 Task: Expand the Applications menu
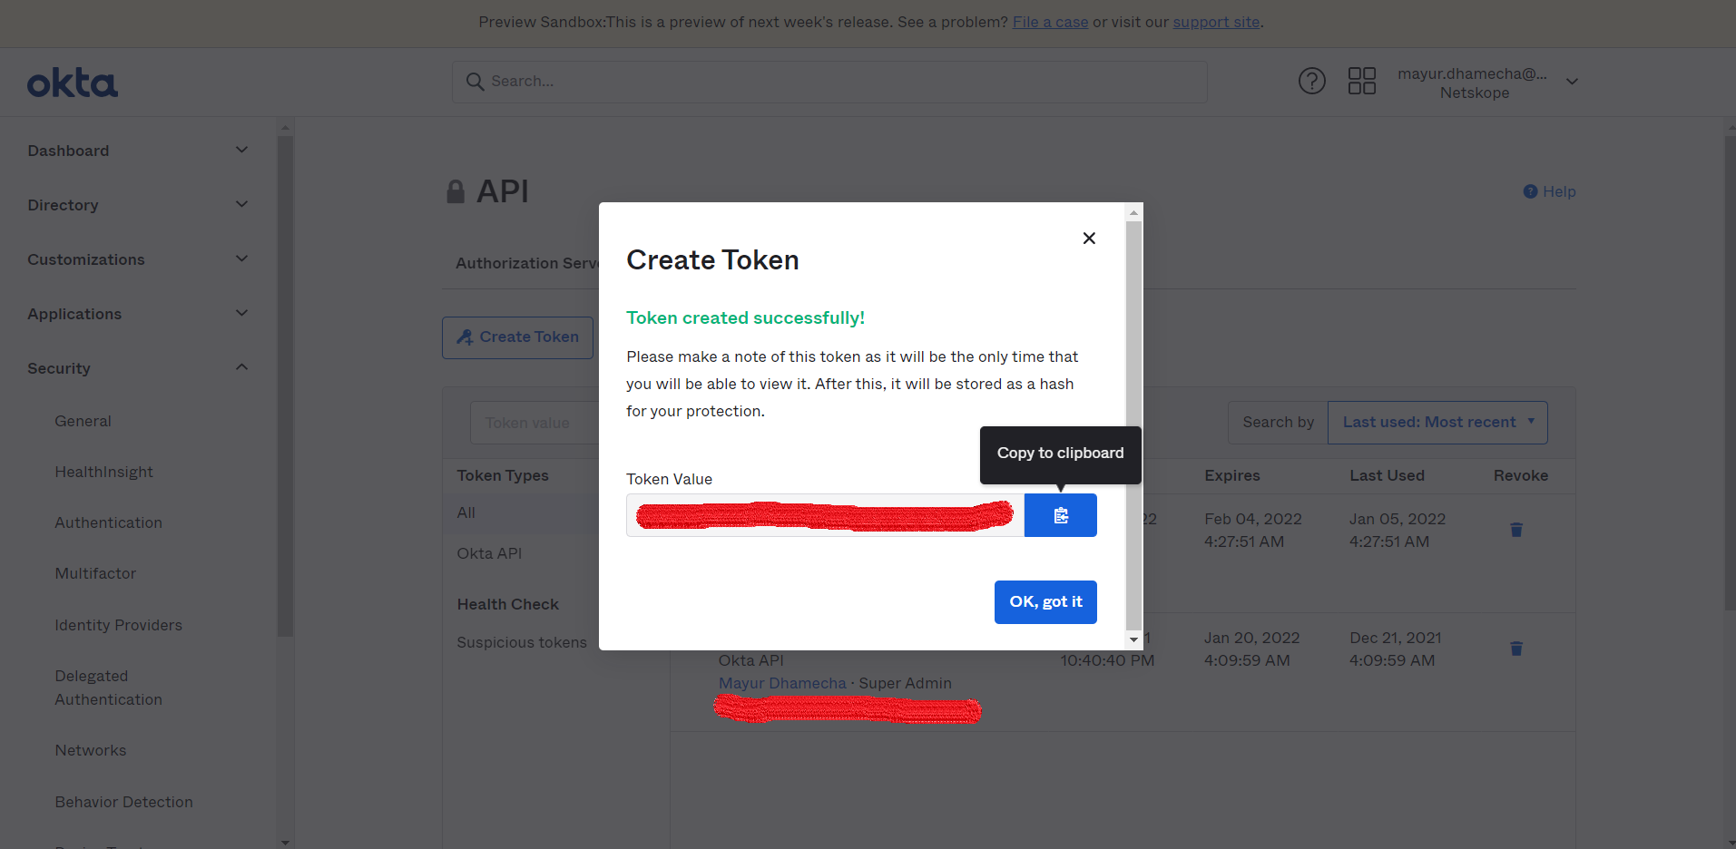[138, 314]
